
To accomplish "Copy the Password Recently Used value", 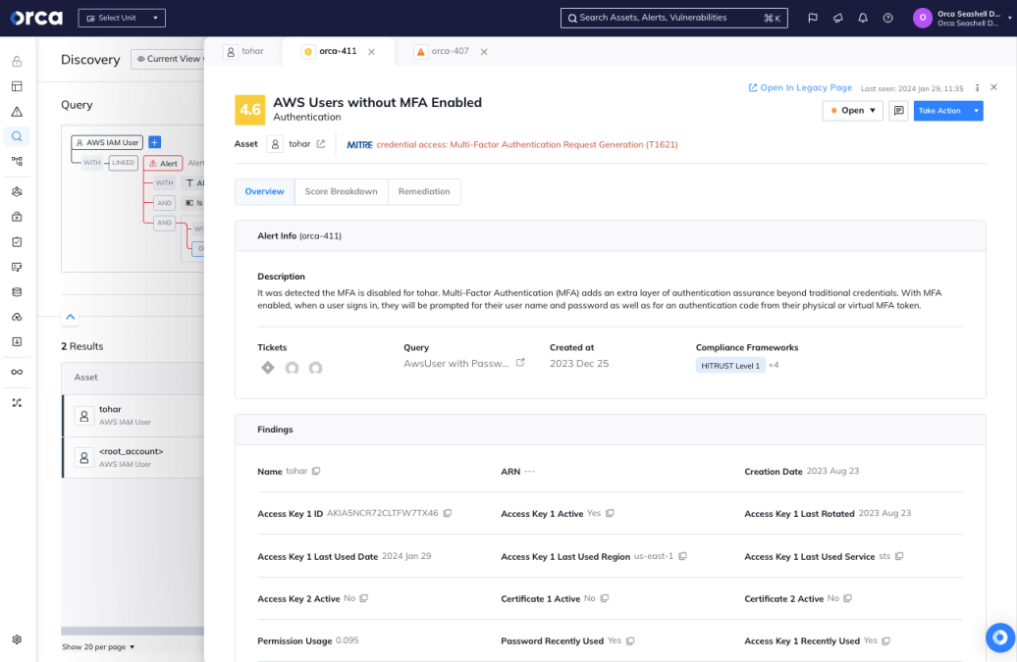I will [x=630, y=640].
